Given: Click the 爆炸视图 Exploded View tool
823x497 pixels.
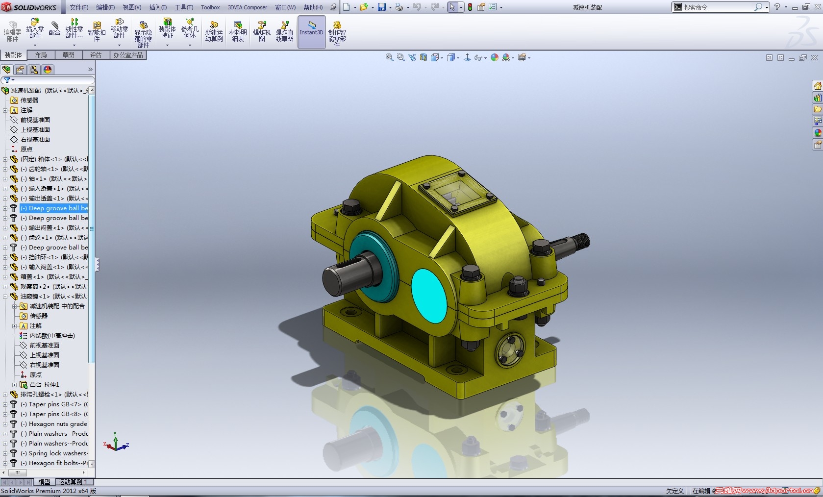Looking at the screenshot, I should [x=262, y=32].
